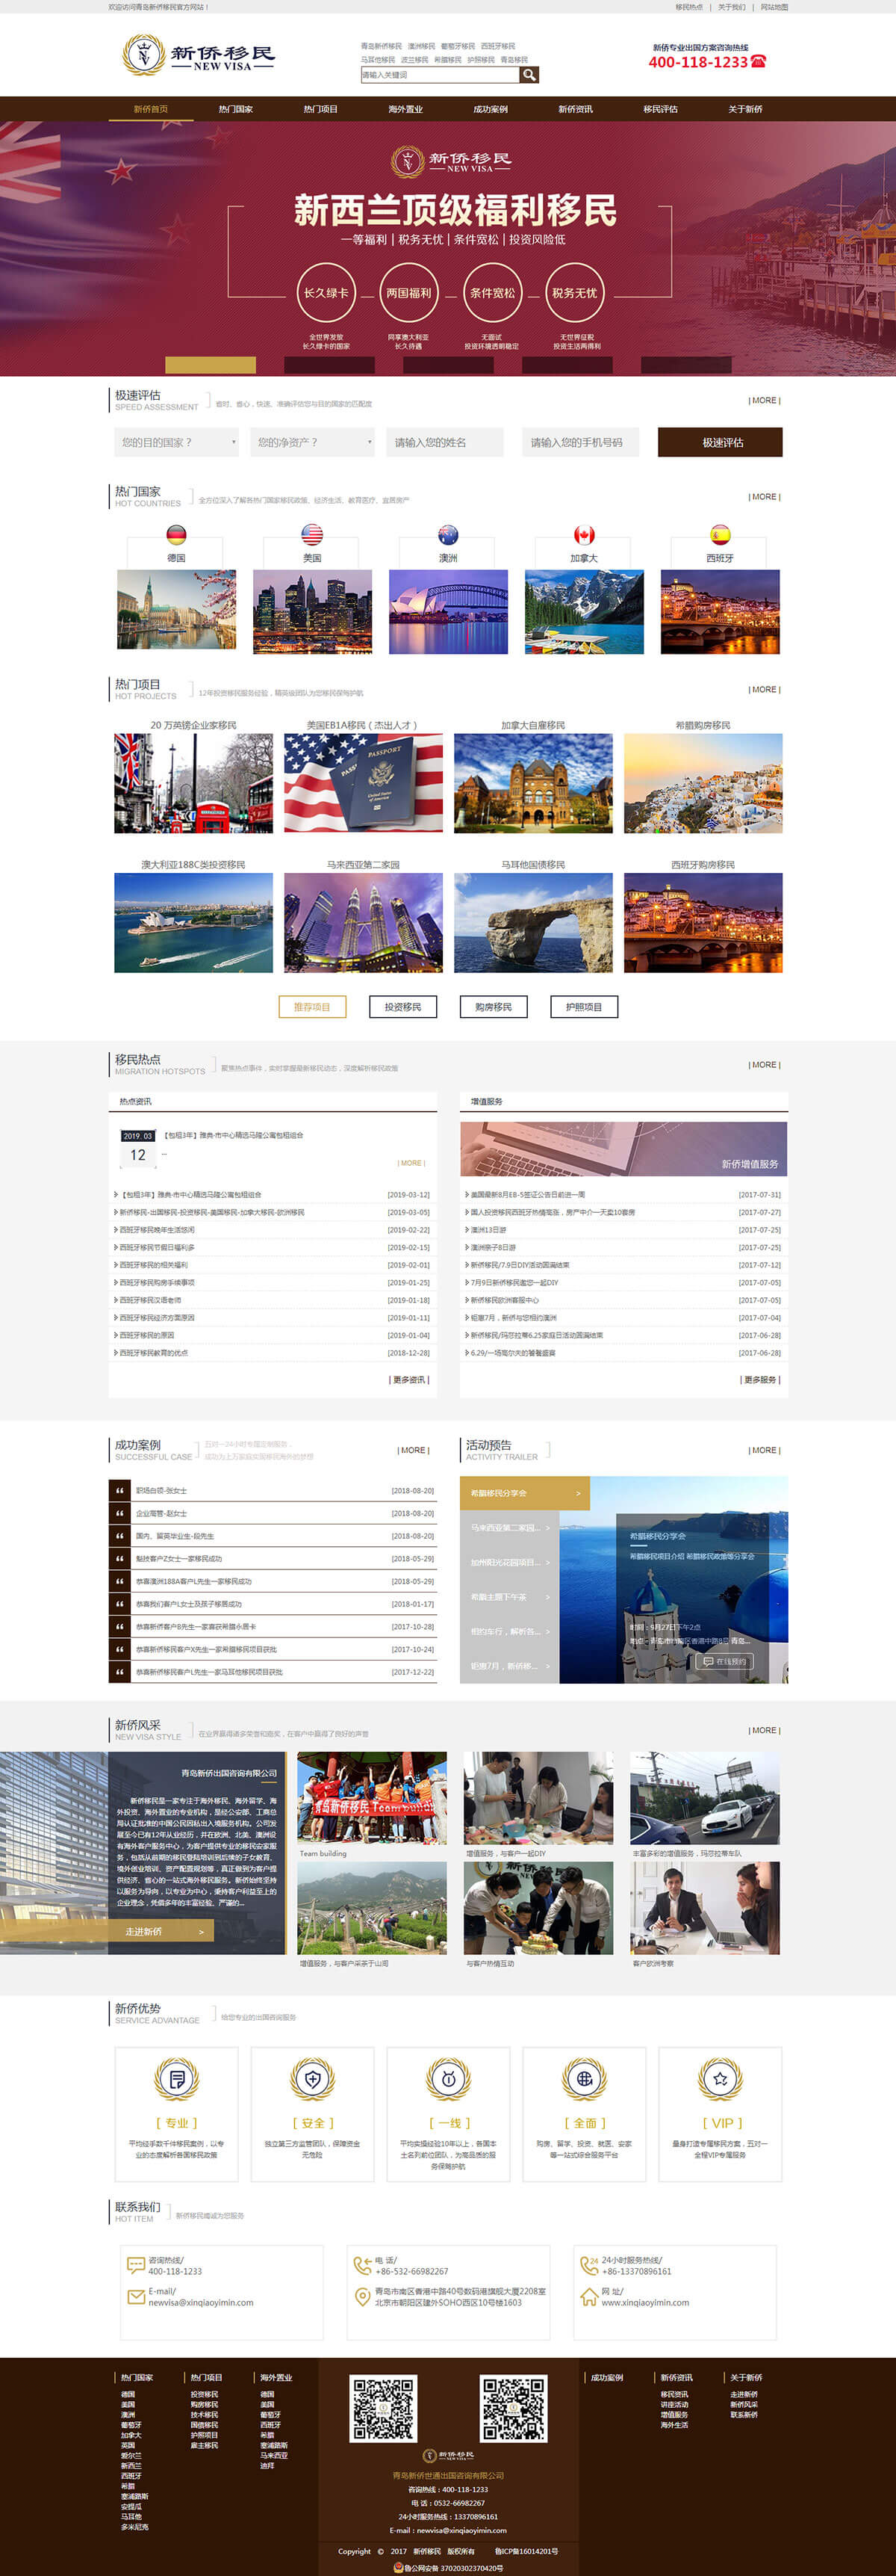Viewport: 896px width, 2576px height.
Task: Select the 购房移民 project filter tab
Action: [494, 1007]
